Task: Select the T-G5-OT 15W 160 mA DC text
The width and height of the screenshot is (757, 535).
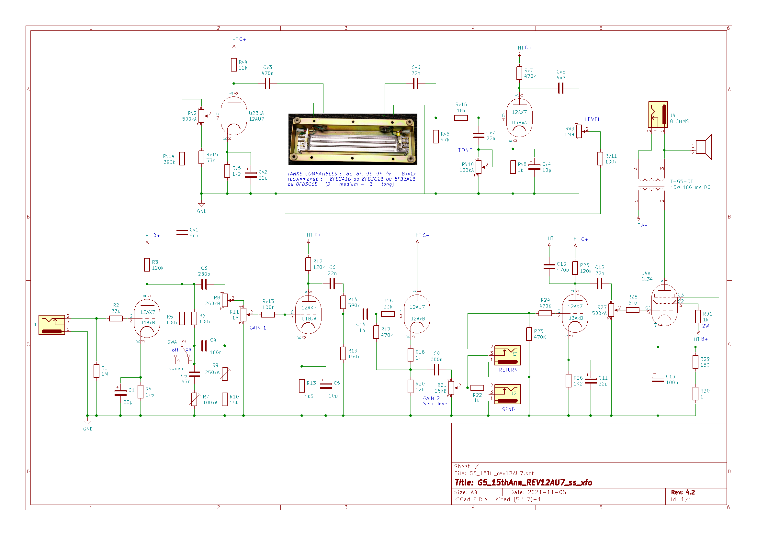Action: [690, 184]
